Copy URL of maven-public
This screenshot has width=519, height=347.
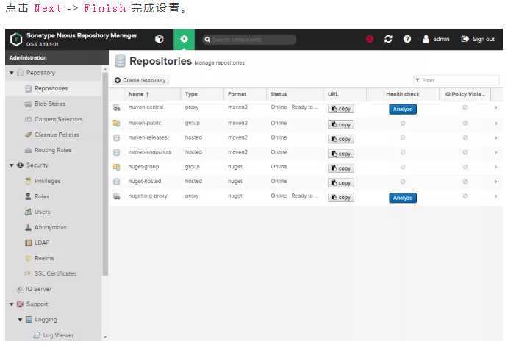click(x=341, y=124)
